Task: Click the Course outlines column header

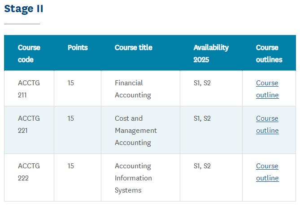Action: click(x=269, y=53)
